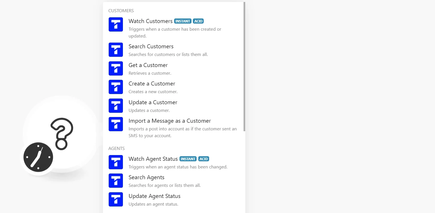Choose the Create a Customer action
This screenshot has height=213, width=435.
coord(174,87)
